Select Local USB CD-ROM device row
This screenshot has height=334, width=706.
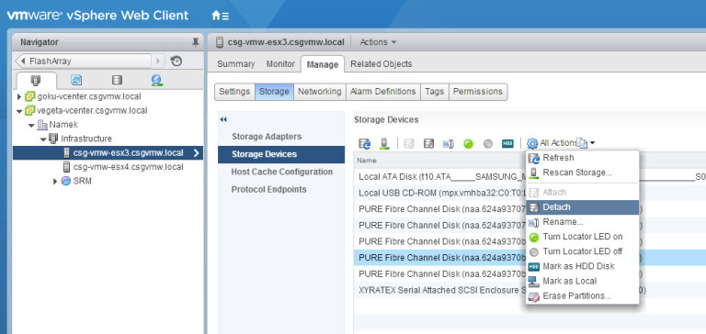click(529, 194)
